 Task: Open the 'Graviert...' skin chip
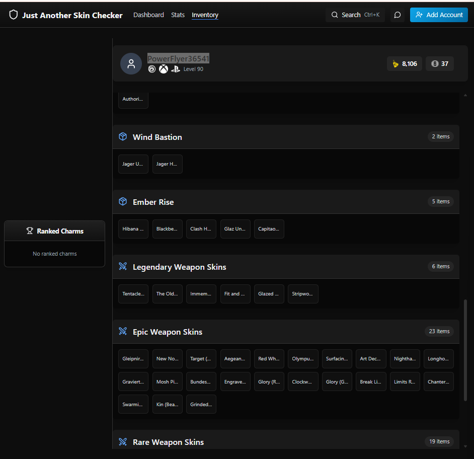tap(133, 382)
